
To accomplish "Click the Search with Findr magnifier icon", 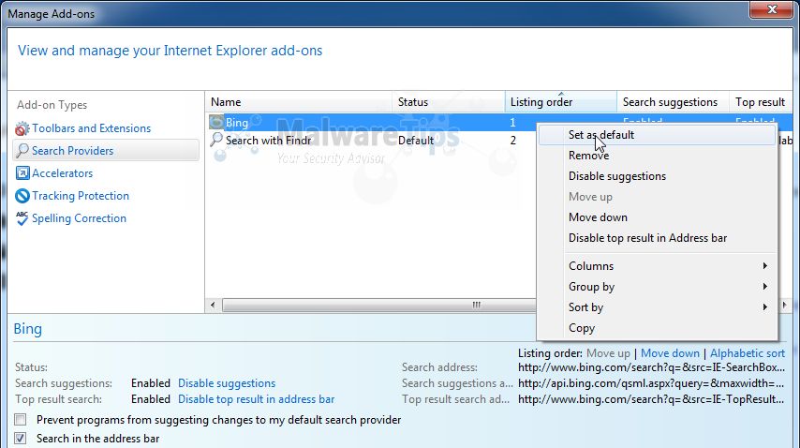I will [216, 140].
